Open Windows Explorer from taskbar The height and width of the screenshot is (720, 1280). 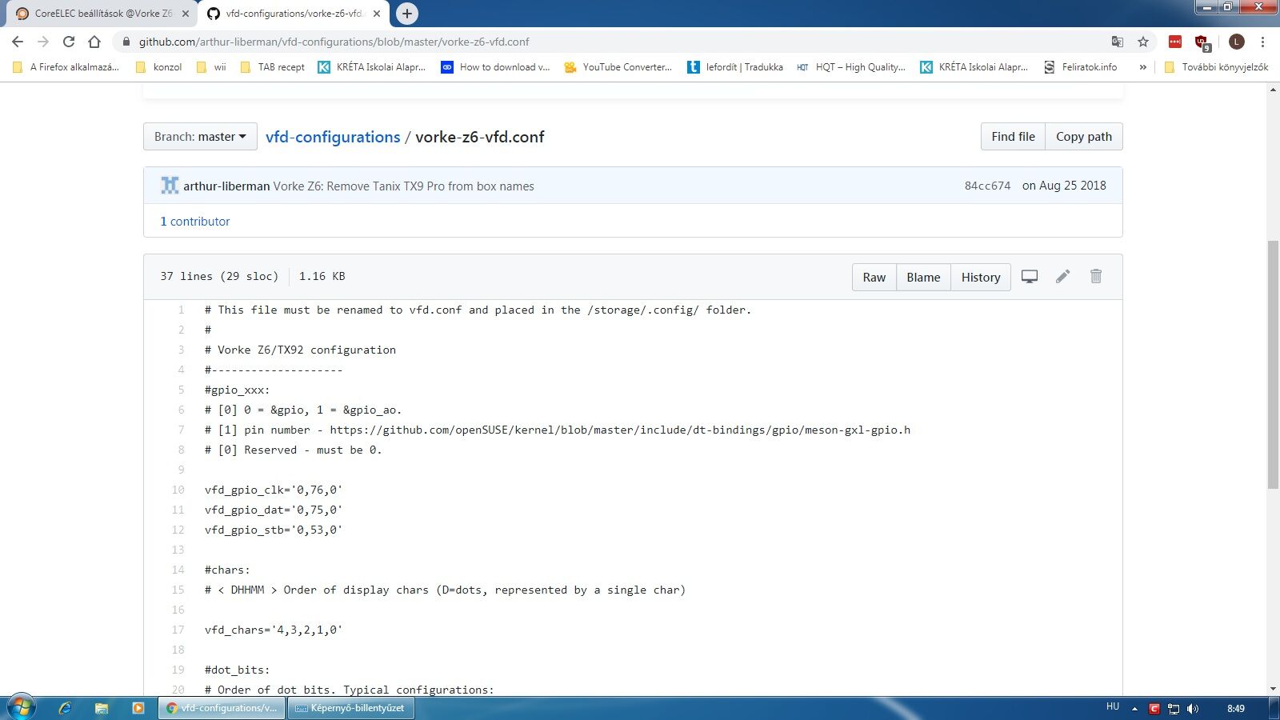102,708
